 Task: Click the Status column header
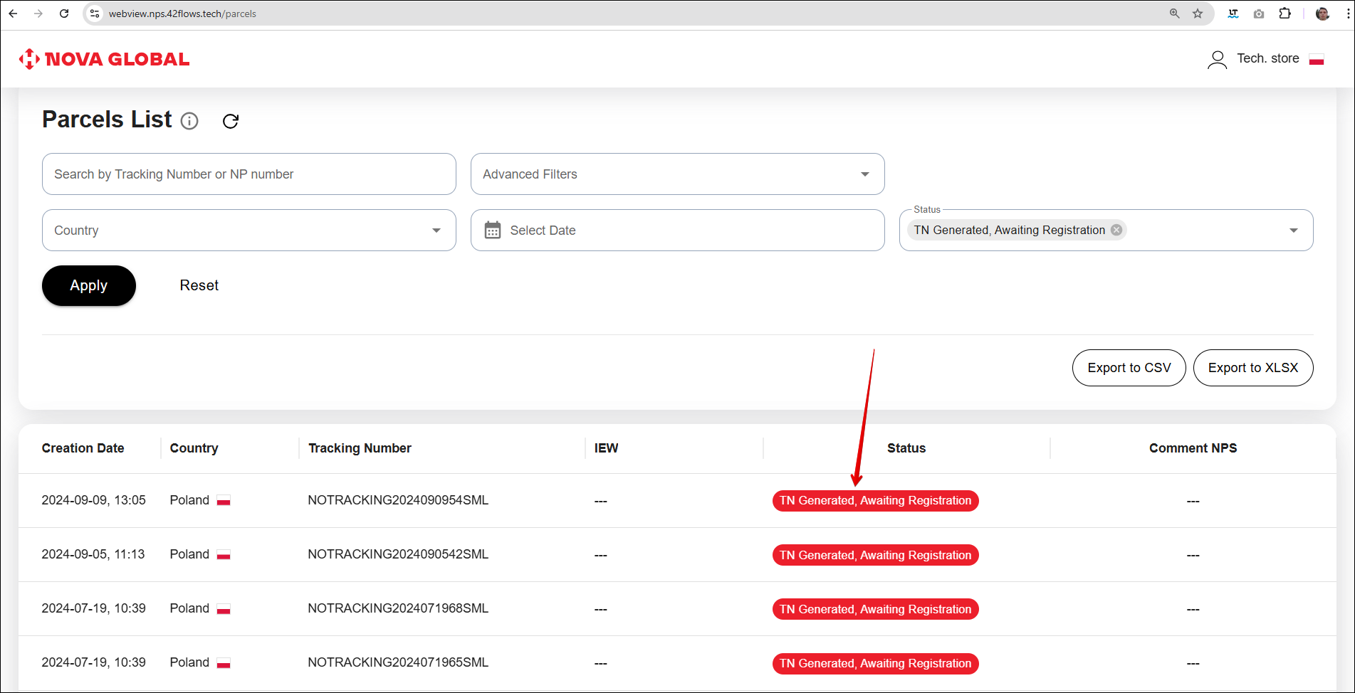point(906,448)
